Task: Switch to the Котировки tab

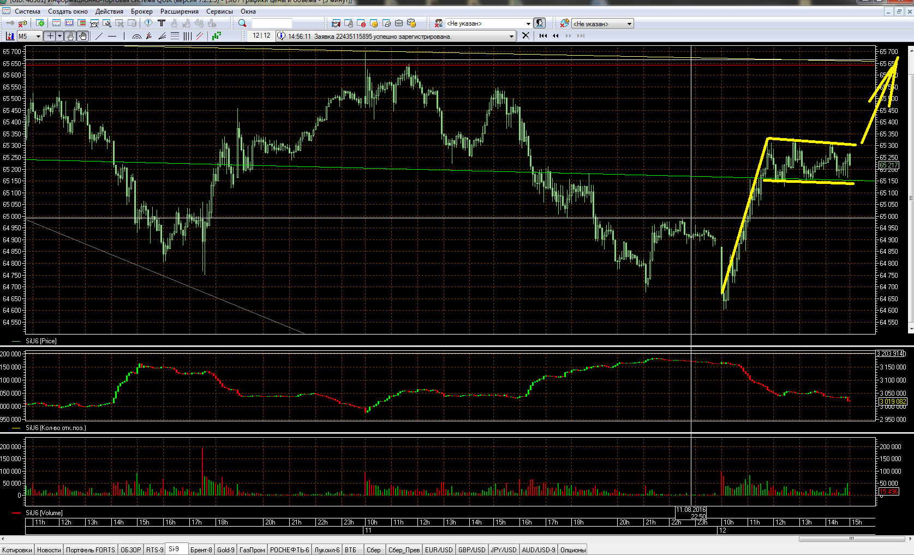Action: [x=17, y=550]
